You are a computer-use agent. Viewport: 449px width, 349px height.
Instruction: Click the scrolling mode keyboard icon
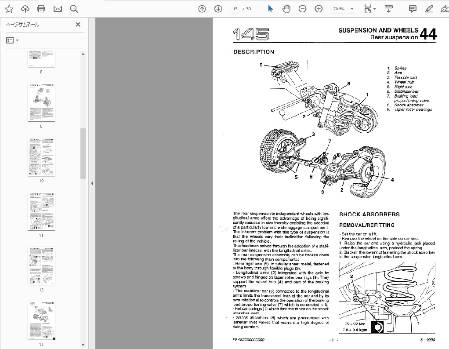click(388, 9)
